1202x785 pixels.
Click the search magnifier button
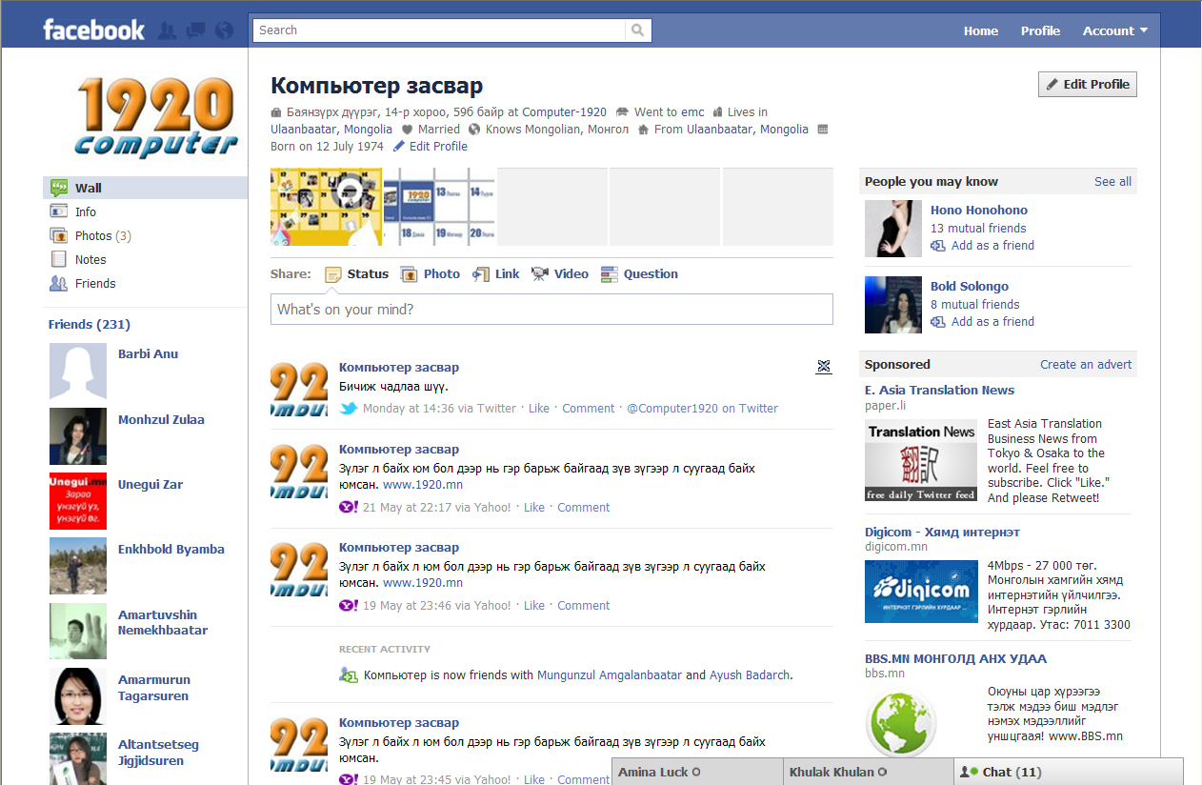point(638,30)
